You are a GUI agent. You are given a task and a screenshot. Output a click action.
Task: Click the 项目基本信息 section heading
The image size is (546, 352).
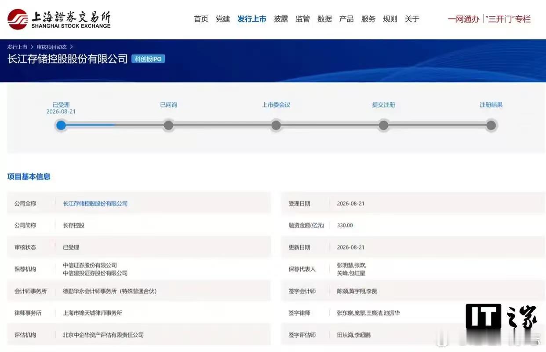pyautogui.click(x=29, y=176)
